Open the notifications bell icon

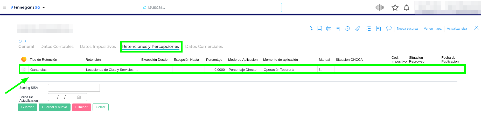(x=407, y=8)
